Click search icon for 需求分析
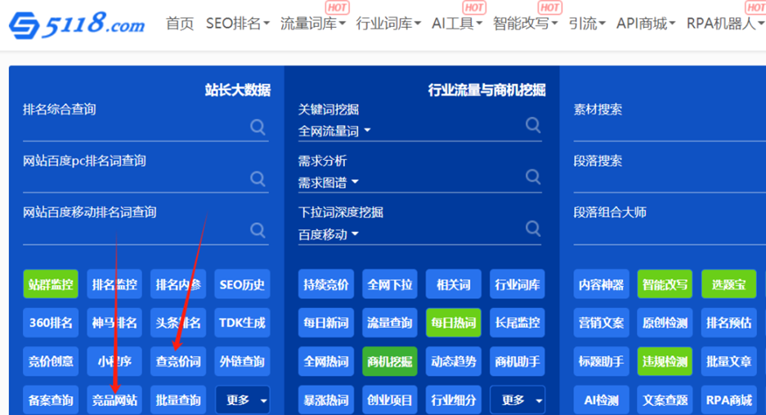The height and width of the screenshot is (415, 766). click(x=533, y=176)
